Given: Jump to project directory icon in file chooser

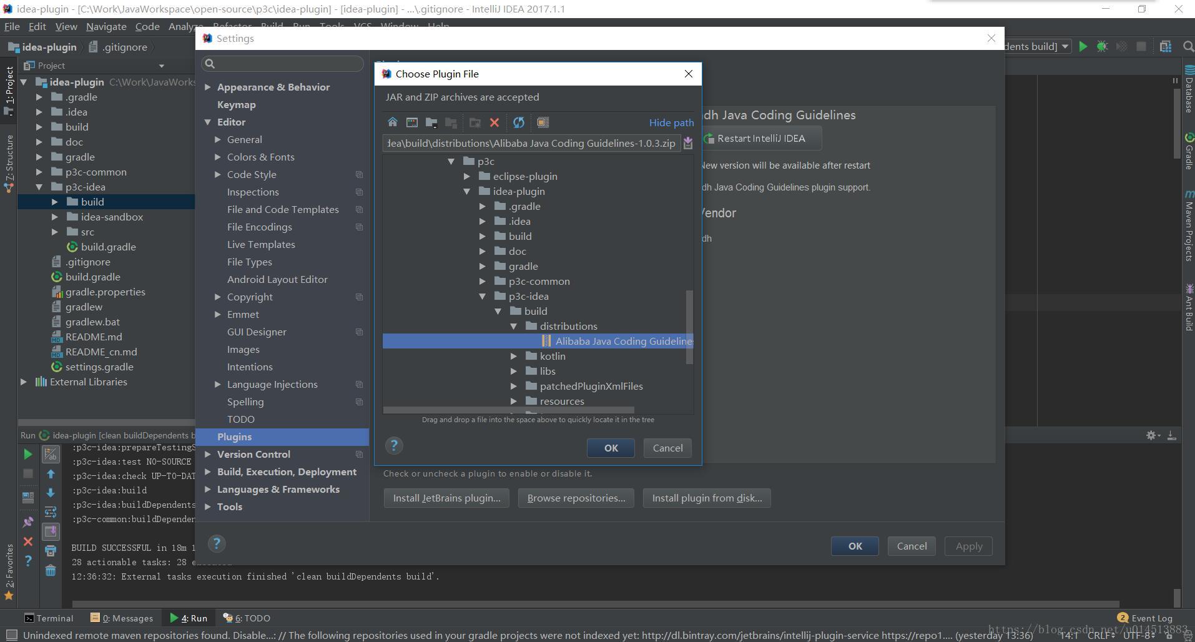Looking at the screenshot, I should click(x=431, y=122).
